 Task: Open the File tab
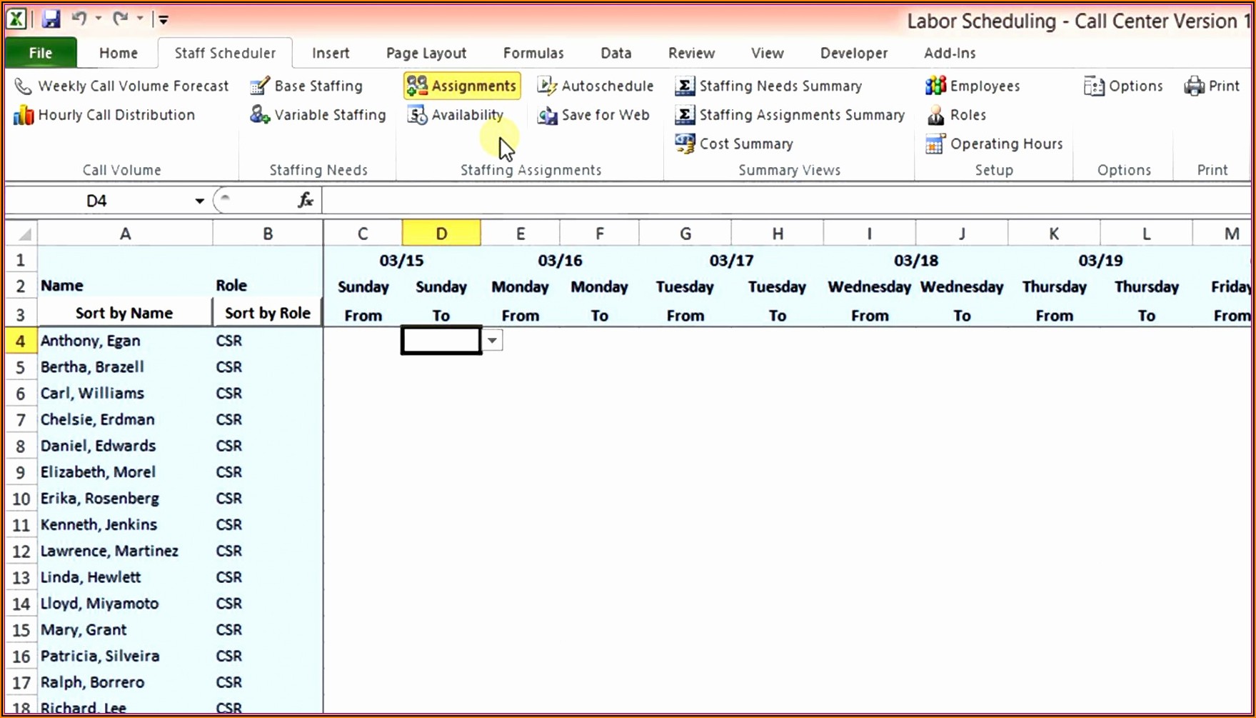41,53
